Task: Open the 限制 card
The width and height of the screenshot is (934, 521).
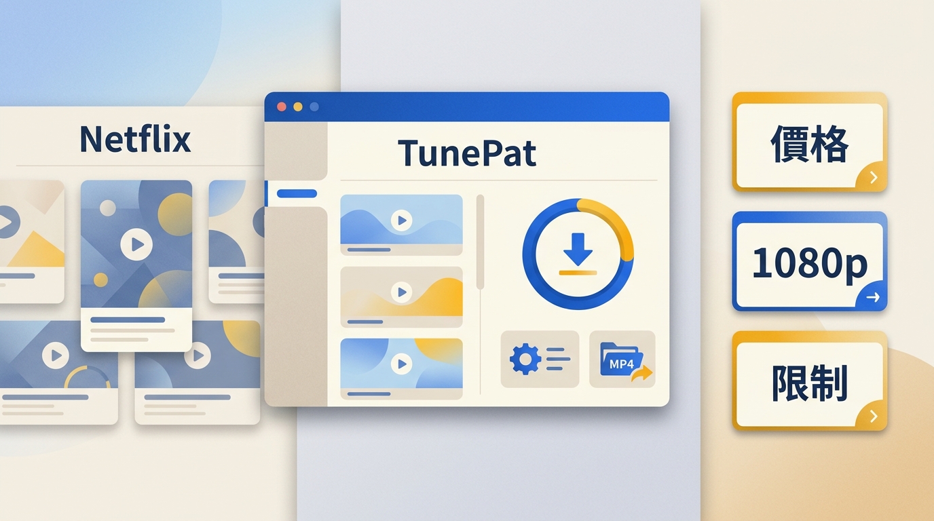Action: 809,381
